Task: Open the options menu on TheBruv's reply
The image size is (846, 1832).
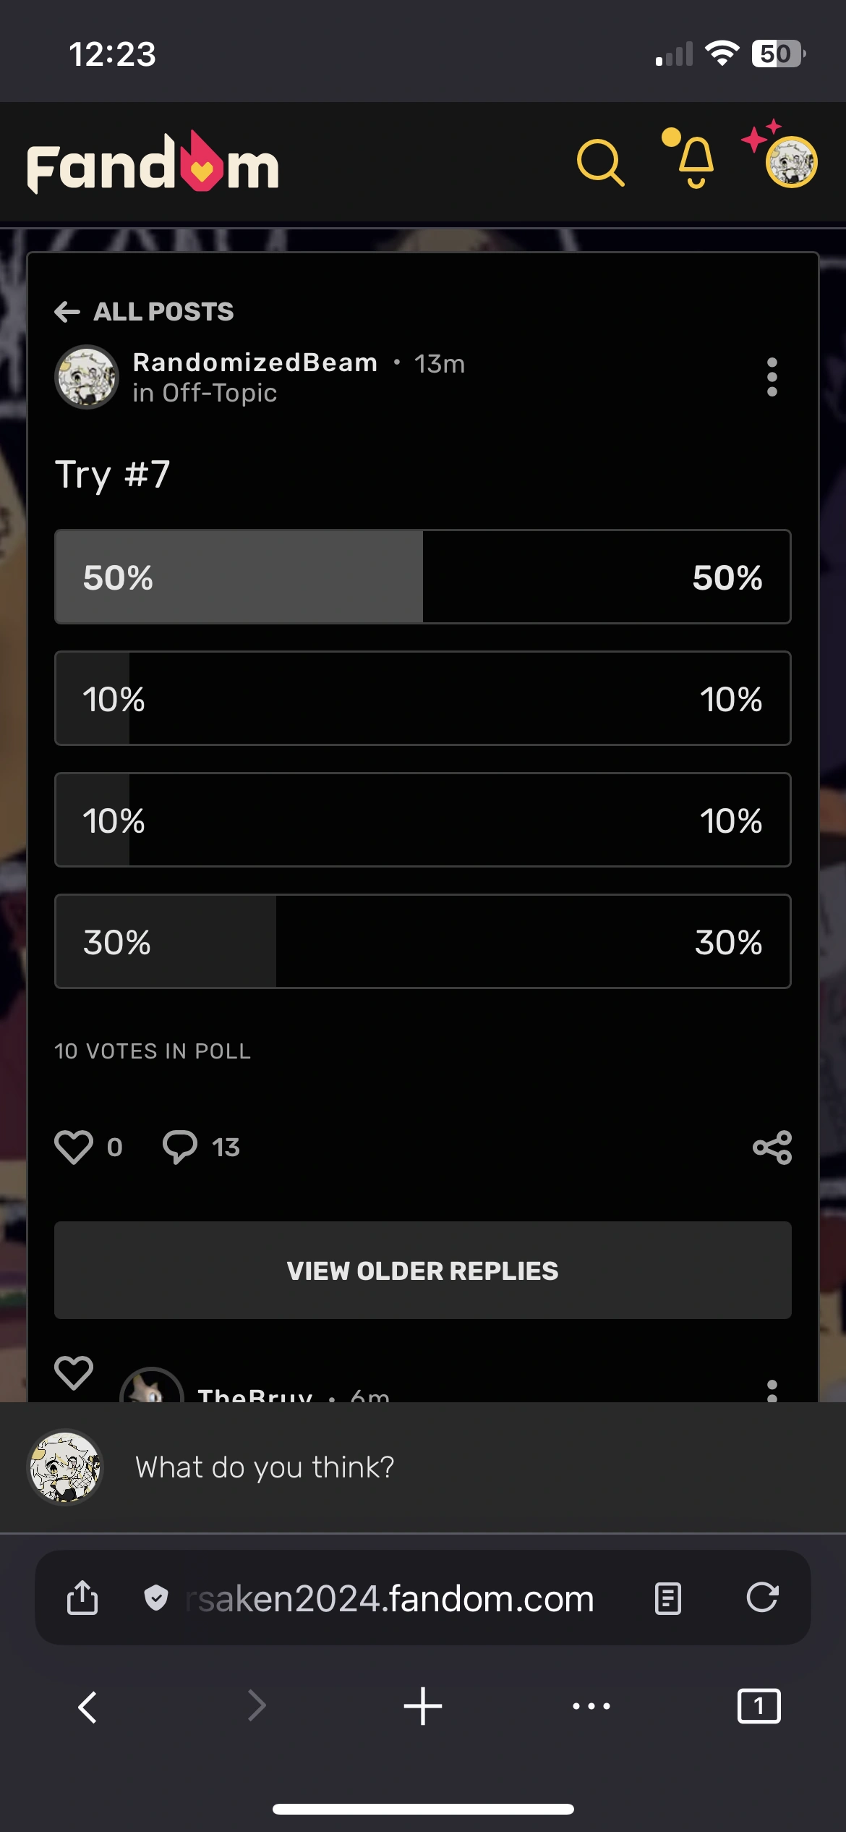Action: (772, 1389)
